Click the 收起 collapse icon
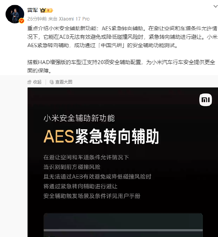Screen dimensions: 218x237 click(x=29, y=82)
